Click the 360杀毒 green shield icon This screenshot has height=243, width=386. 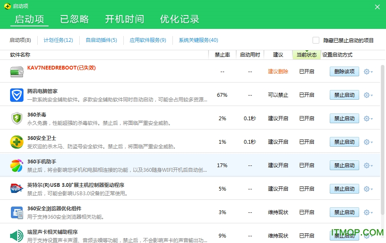[x=17, y=119]
